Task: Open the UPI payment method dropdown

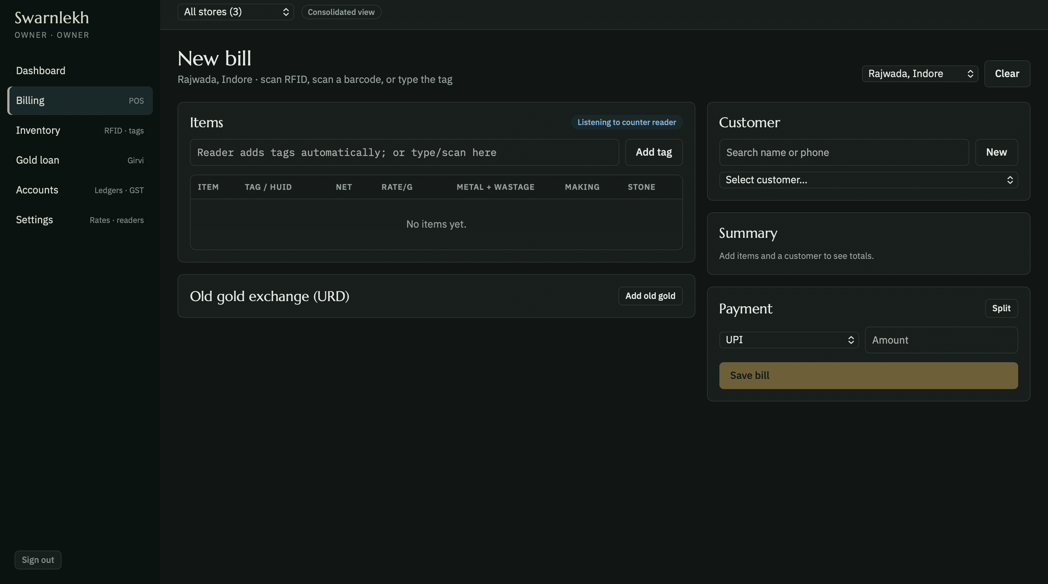Action: click(789, 340)
